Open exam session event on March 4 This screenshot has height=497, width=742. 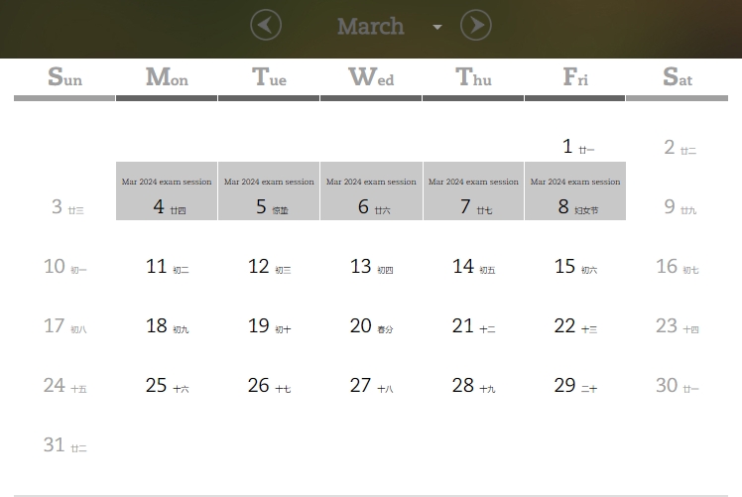[x=167, y=182]
